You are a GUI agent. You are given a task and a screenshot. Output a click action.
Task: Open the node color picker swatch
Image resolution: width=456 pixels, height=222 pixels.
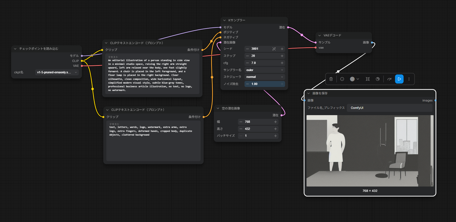[354, 79]
